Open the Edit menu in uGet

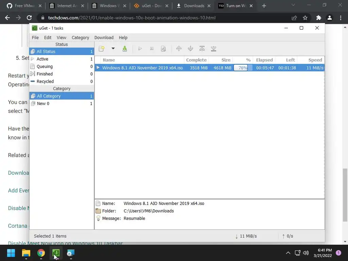[48, 37]
